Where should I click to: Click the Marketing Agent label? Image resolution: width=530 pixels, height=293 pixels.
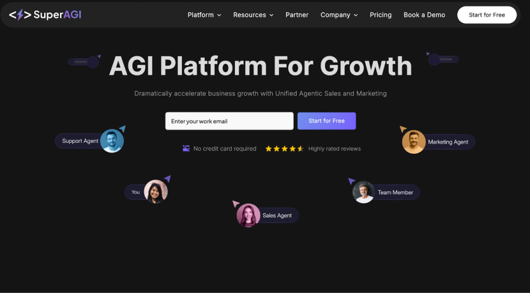pyautogui.click(x=448, y=142)
